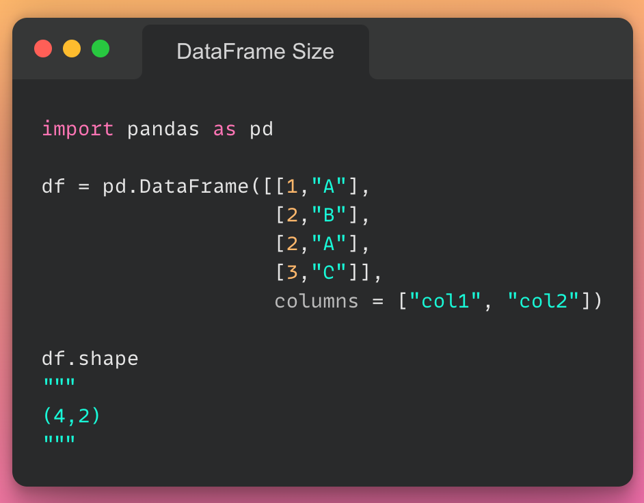Click the word pandas in import line
Screen dimensions: 644x503
pos(163,129)
